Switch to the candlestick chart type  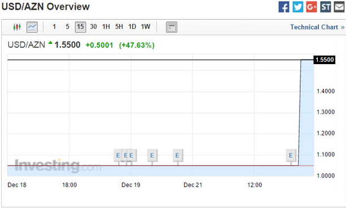pyautogui.click(x=17, y=27)
